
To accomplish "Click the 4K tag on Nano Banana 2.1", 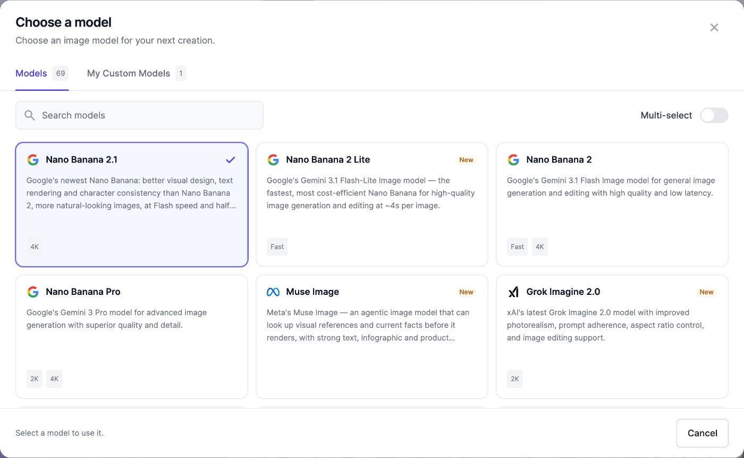I will tap(35, 247).
